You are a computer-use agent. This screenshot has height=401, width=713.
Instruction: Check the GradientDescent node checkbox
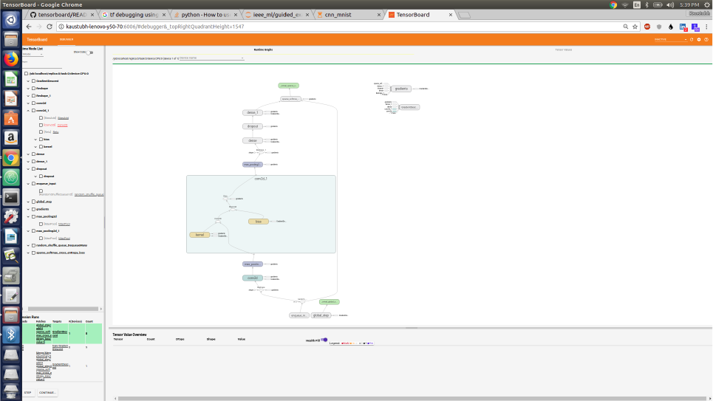point(33,81)
